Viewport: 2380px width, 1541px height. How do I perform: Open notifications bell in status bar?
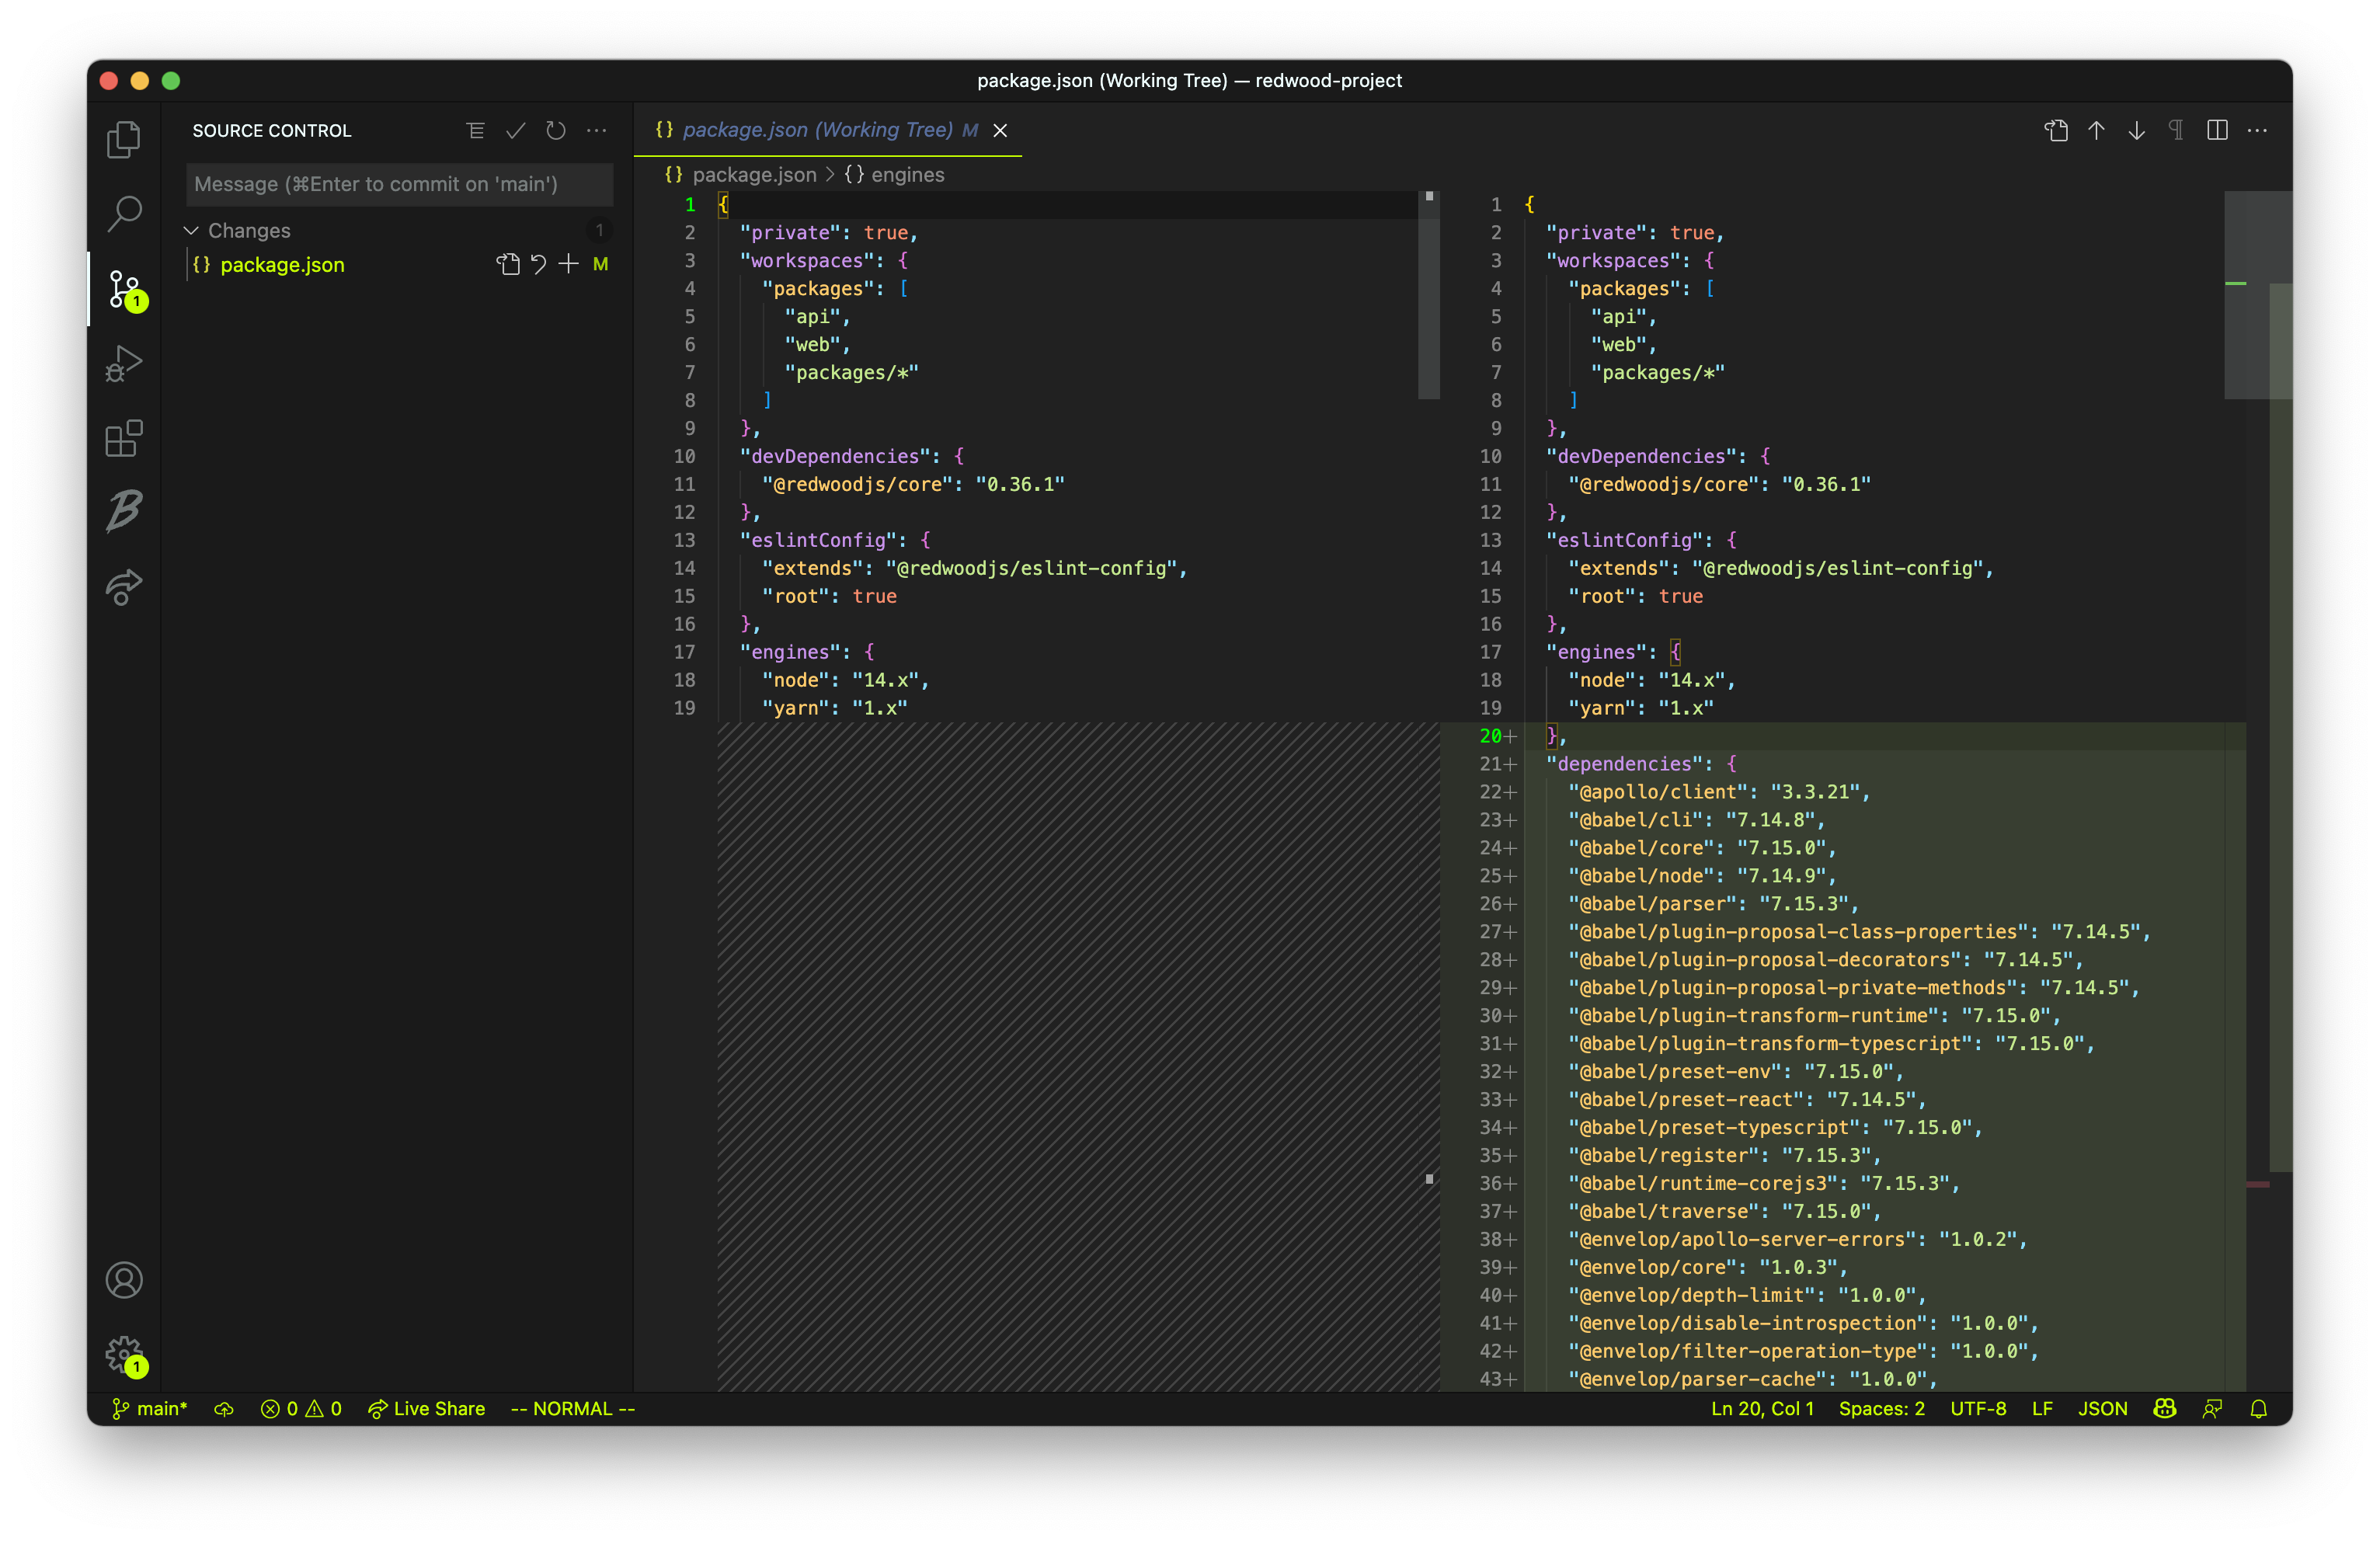[x=2258, y=1408]
